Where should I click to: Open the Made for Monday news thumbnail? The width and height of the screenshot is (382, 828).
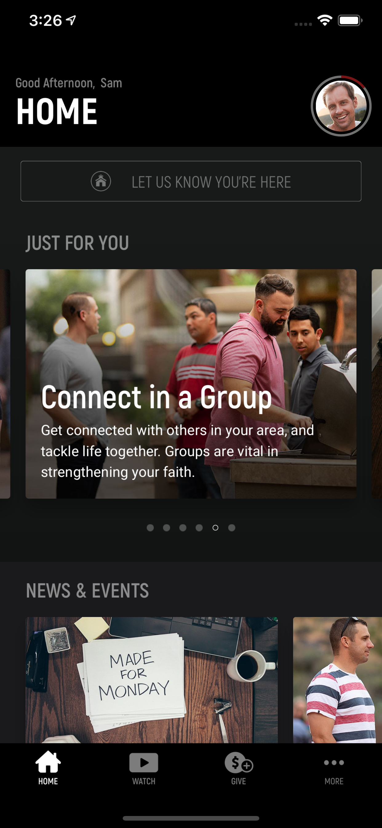pyautogui.click(x=152, y=680)
